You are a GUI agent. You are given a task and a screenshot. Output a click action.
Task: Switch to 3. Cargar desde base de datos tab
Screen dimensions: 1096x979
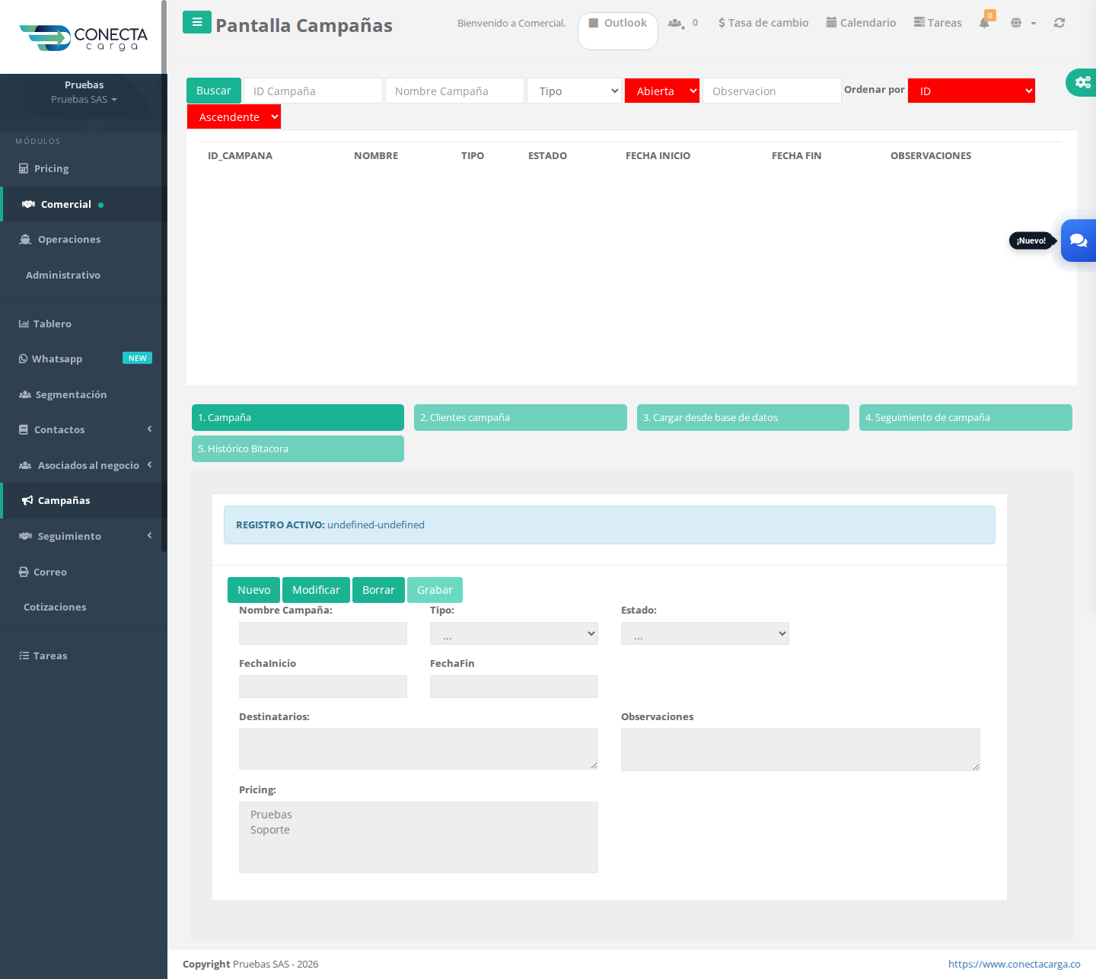pyautogui.click(x=743, y=417)
